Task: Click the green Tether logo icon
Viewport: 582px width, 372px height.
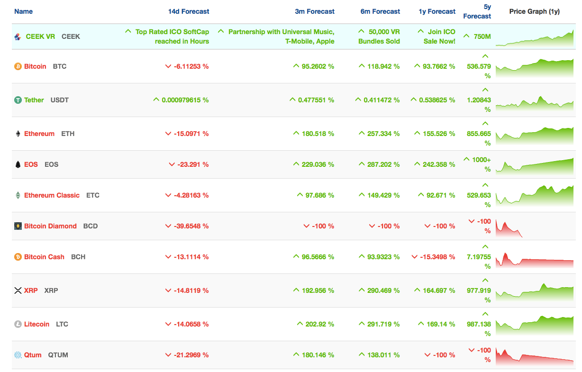Action: [18, 100]
